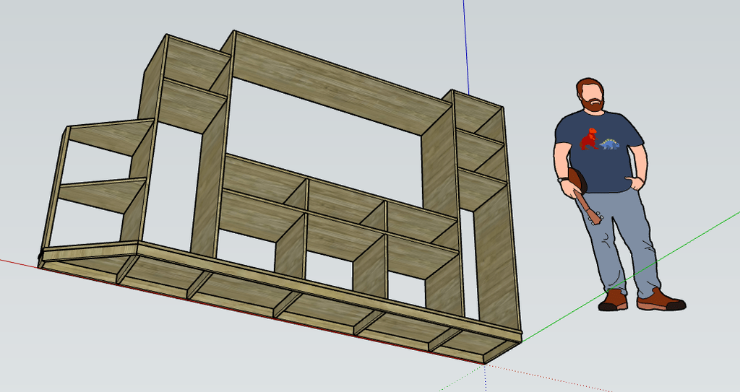Click the red dinosaur on the shirt
Image resolution: width=740 pixels, height=392 pixels.
[x=591, y=139]
